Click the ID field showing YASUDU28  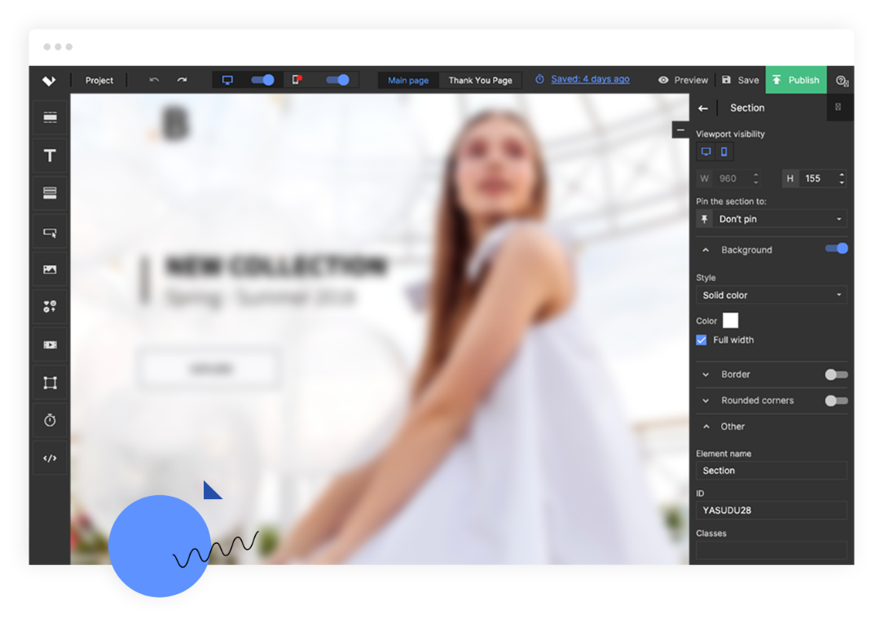click(771, 510)
